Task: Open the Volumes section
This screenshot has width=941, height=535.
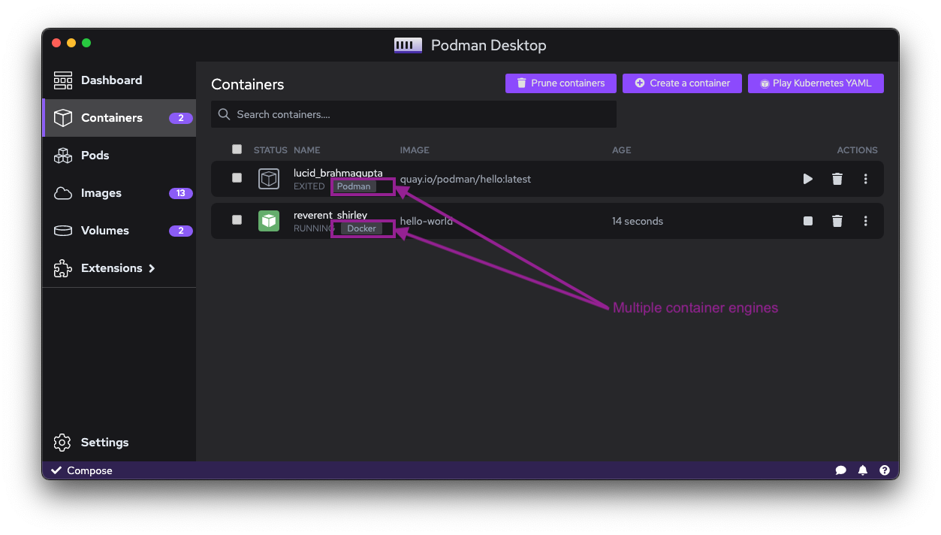Action: click(105, 231)
